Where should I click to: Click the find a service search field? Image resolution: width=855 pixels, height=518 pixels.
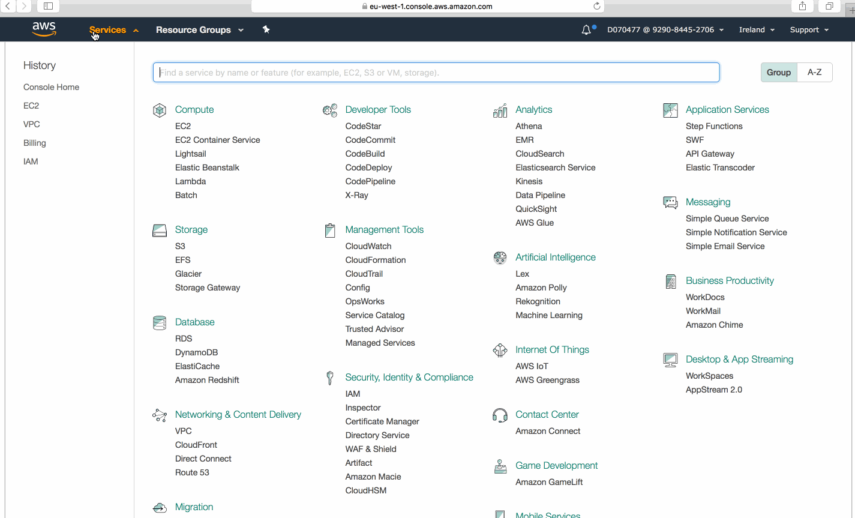tap(436, 73)
